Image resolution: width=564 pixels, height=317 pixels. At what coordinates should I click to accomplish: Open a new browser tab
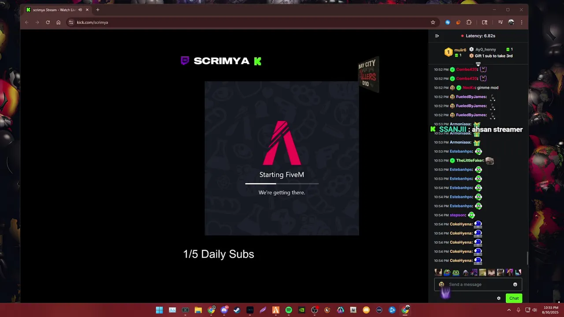pos(97,10)
